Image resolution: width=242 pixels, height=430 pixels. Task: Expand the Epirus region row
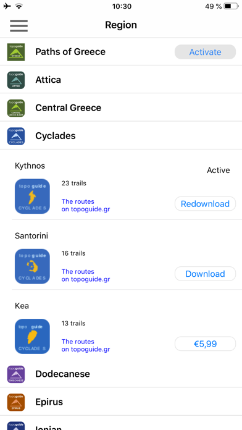tap(121, 402)
